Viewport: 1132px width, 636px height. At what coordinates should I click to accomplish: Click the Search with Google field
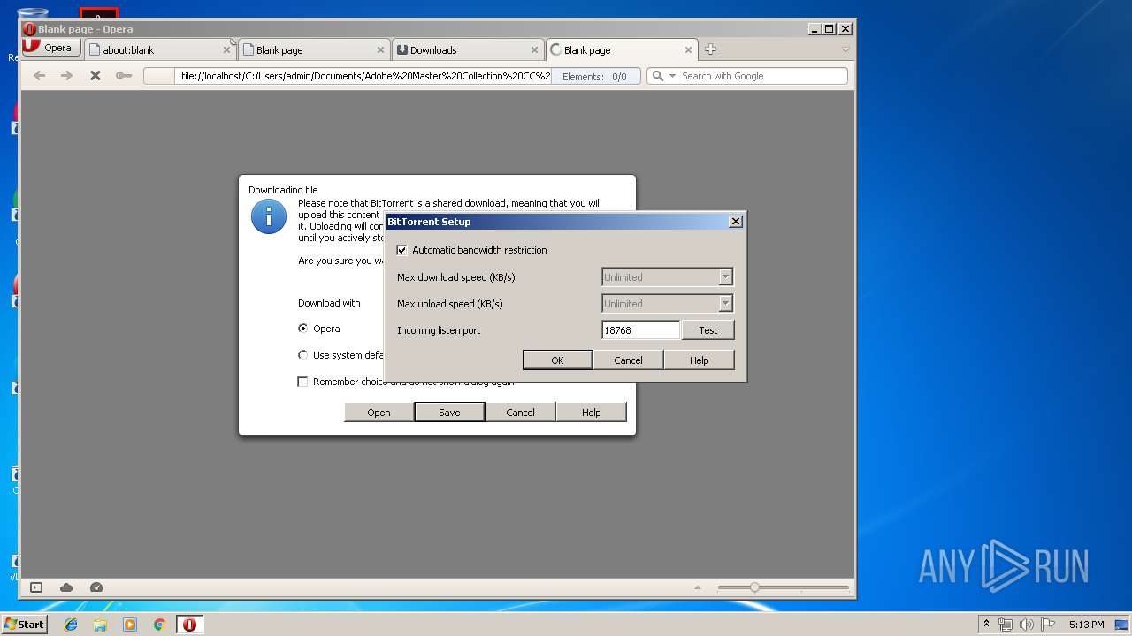tap(762, 76)
